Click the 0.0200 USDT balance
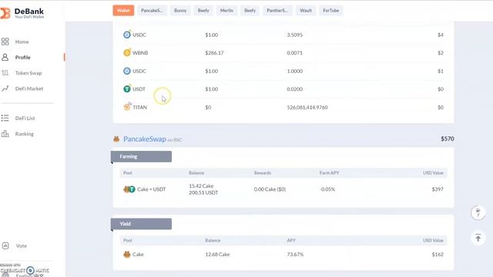The image size is (493, 277). [x=294, y=89]
